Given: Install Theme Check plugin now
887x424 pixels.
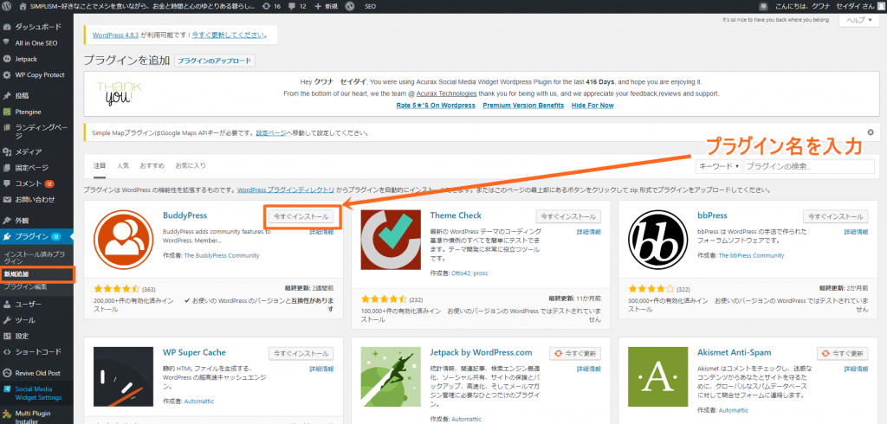Looking at the screenshot, I should tap(568, 216).
